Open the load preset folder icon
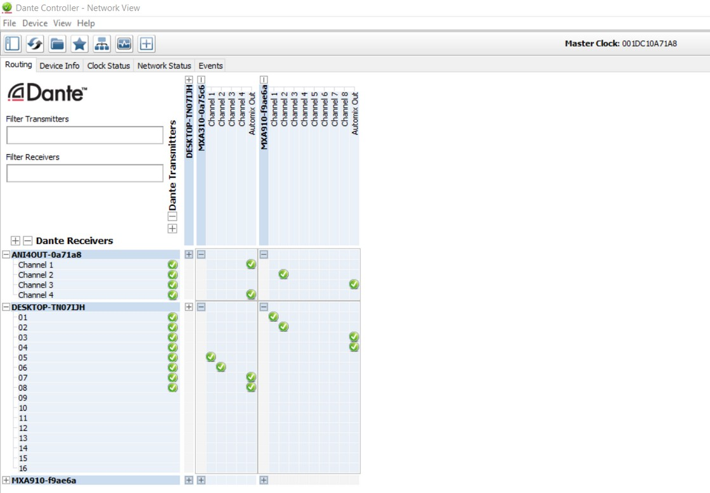Screen dimensions: 710x493 tap(57, 44)
